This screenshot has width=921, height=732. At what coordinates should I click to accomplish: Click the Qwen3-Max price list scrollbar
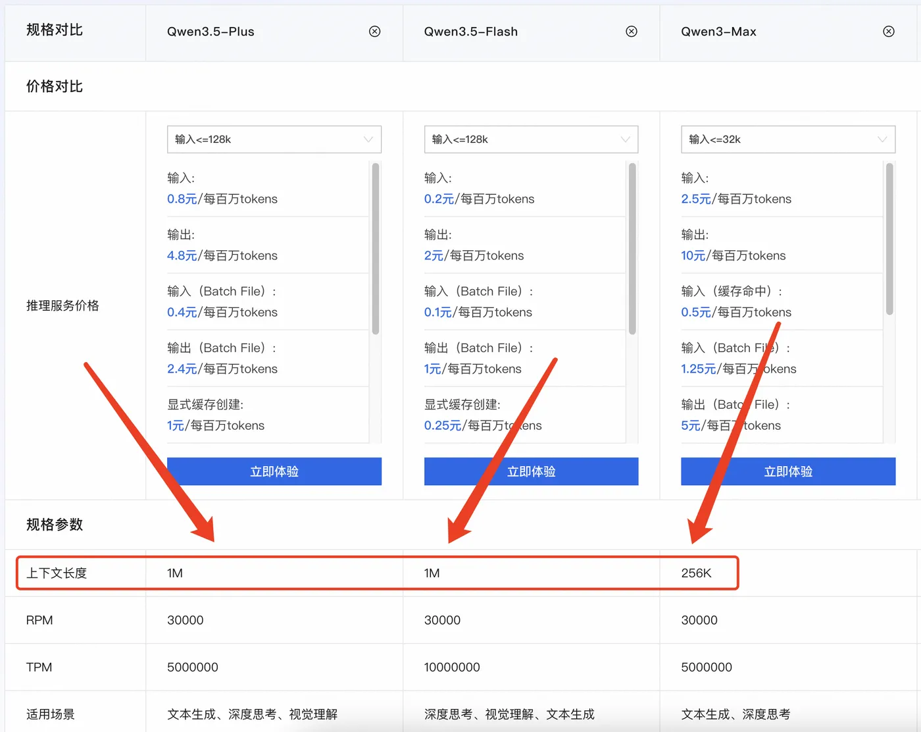point(889,239)
